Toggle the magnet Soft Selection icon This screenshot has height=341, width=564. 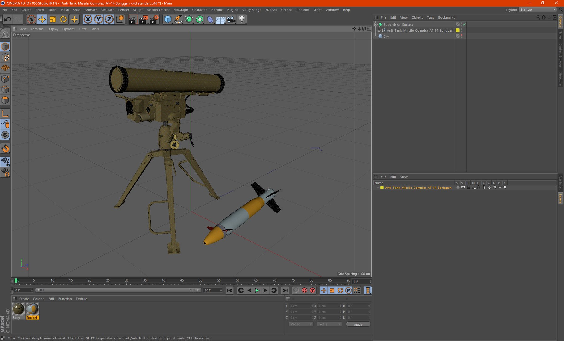point(5,148)
